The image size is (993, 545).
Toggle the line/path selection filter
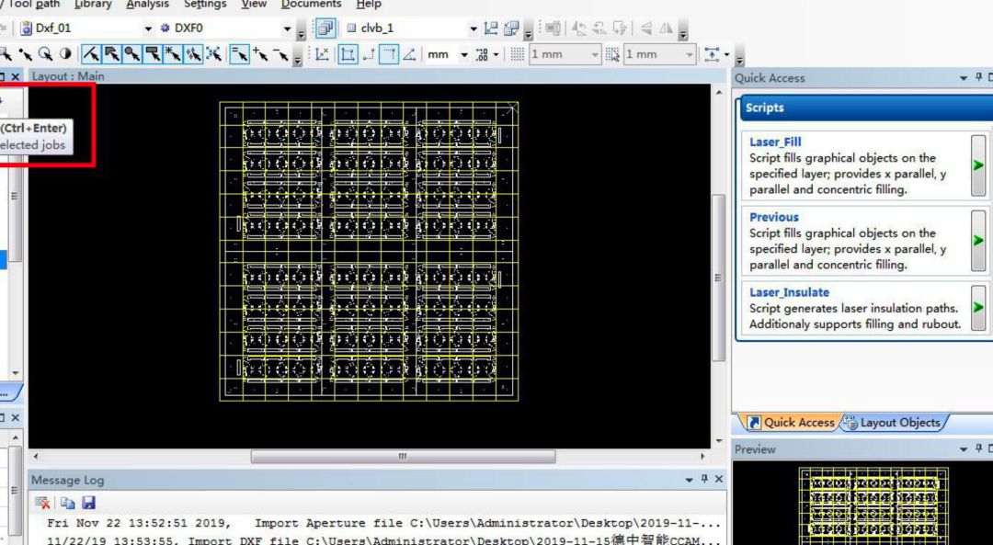tap(91, 54)
